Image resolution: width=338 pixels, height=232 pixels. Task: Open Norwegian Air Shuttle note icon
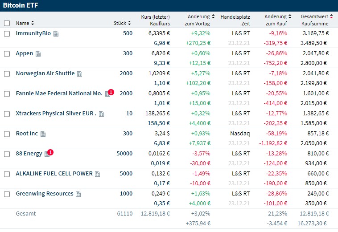tap(79, 74)
